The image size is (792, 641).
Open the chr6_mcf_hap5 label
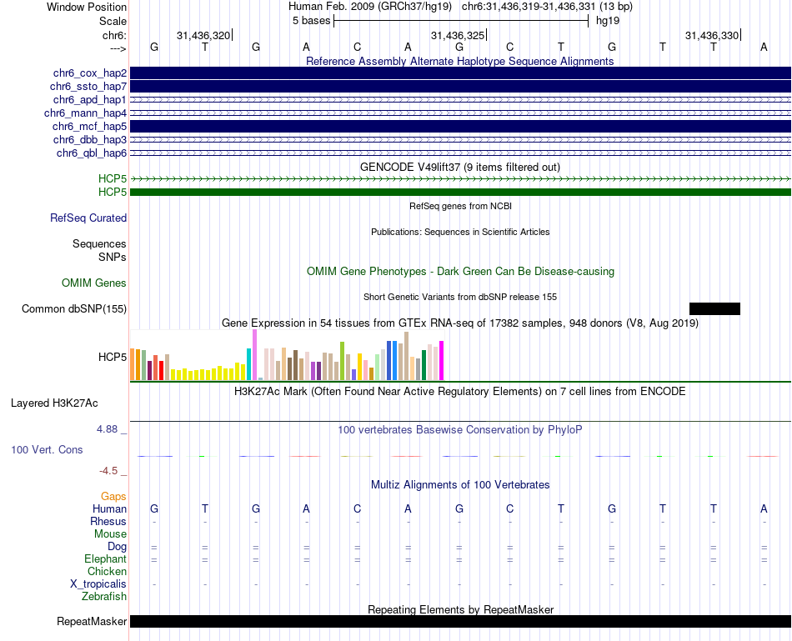pos(89,126)
